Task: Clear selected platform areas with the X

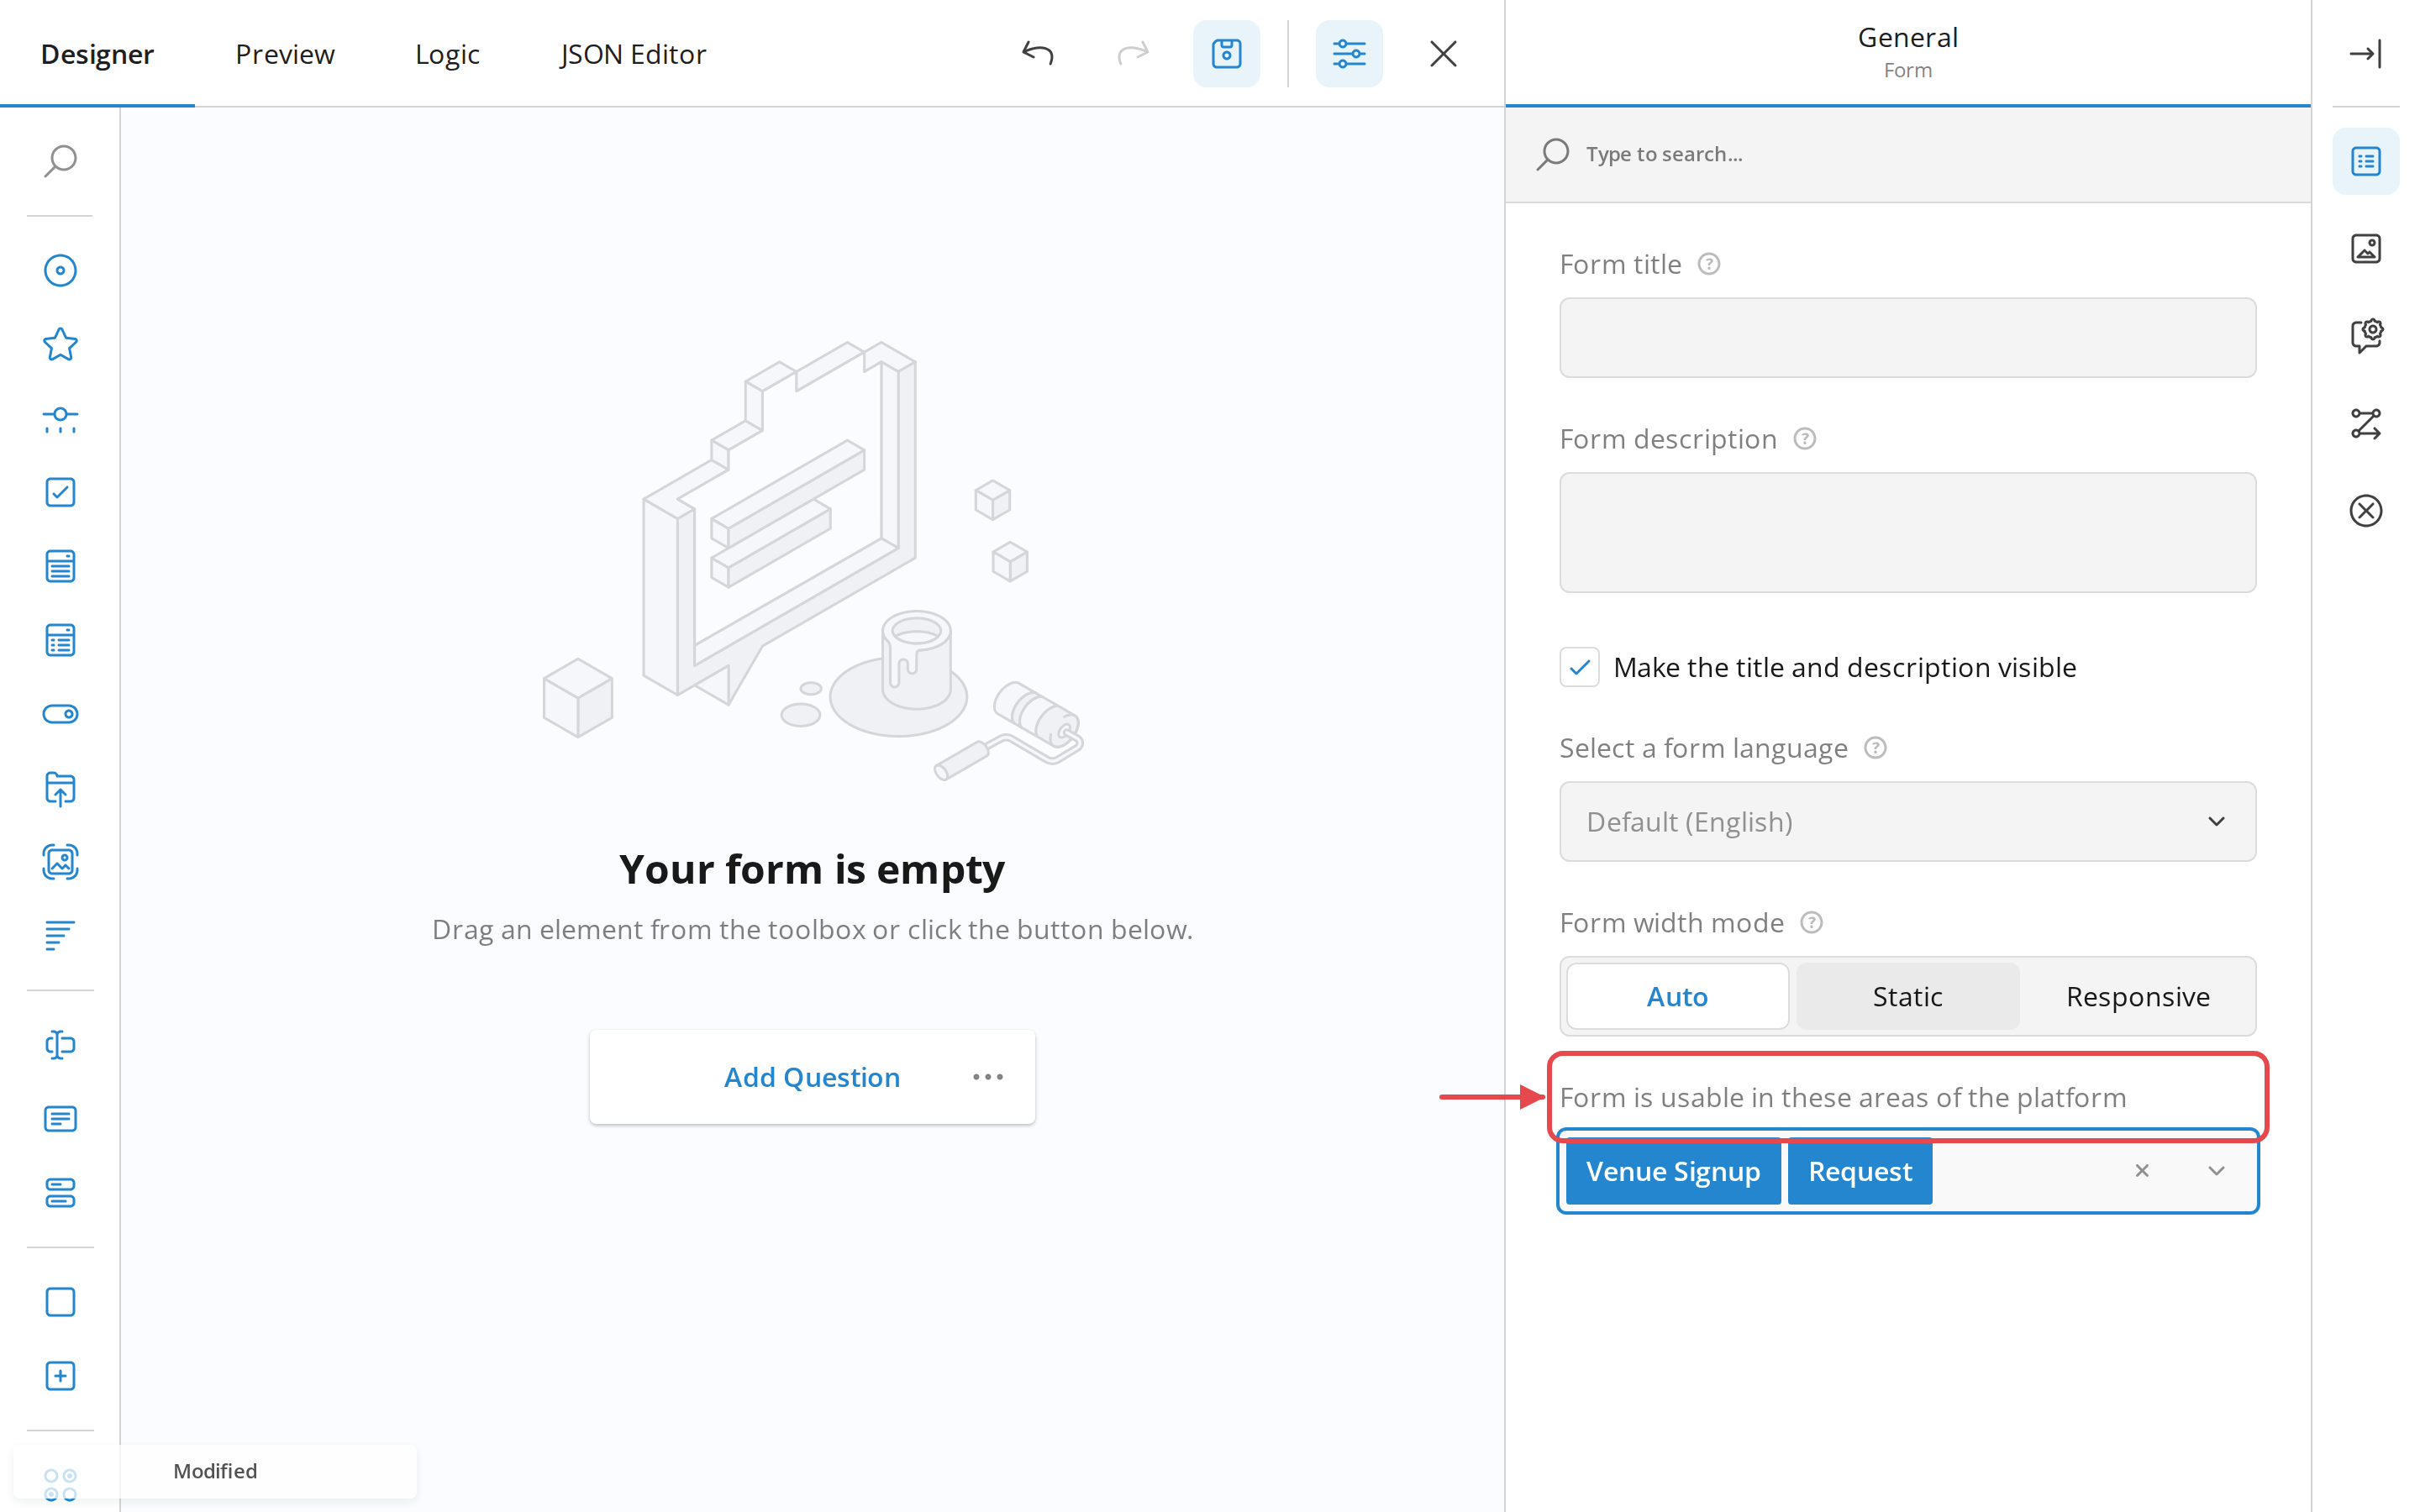Action: [x=2141, y=1171]
